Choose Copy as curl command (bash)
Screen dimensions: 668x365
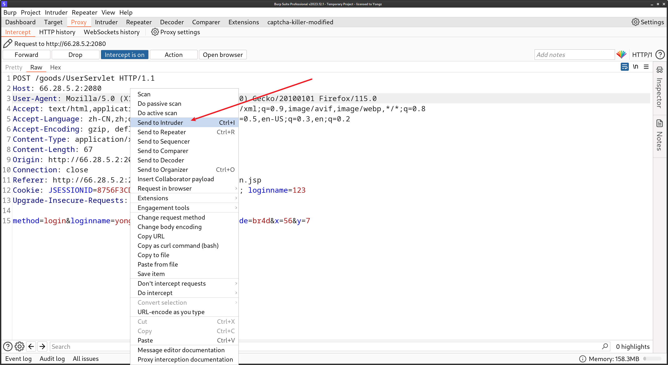pos(184,246)
